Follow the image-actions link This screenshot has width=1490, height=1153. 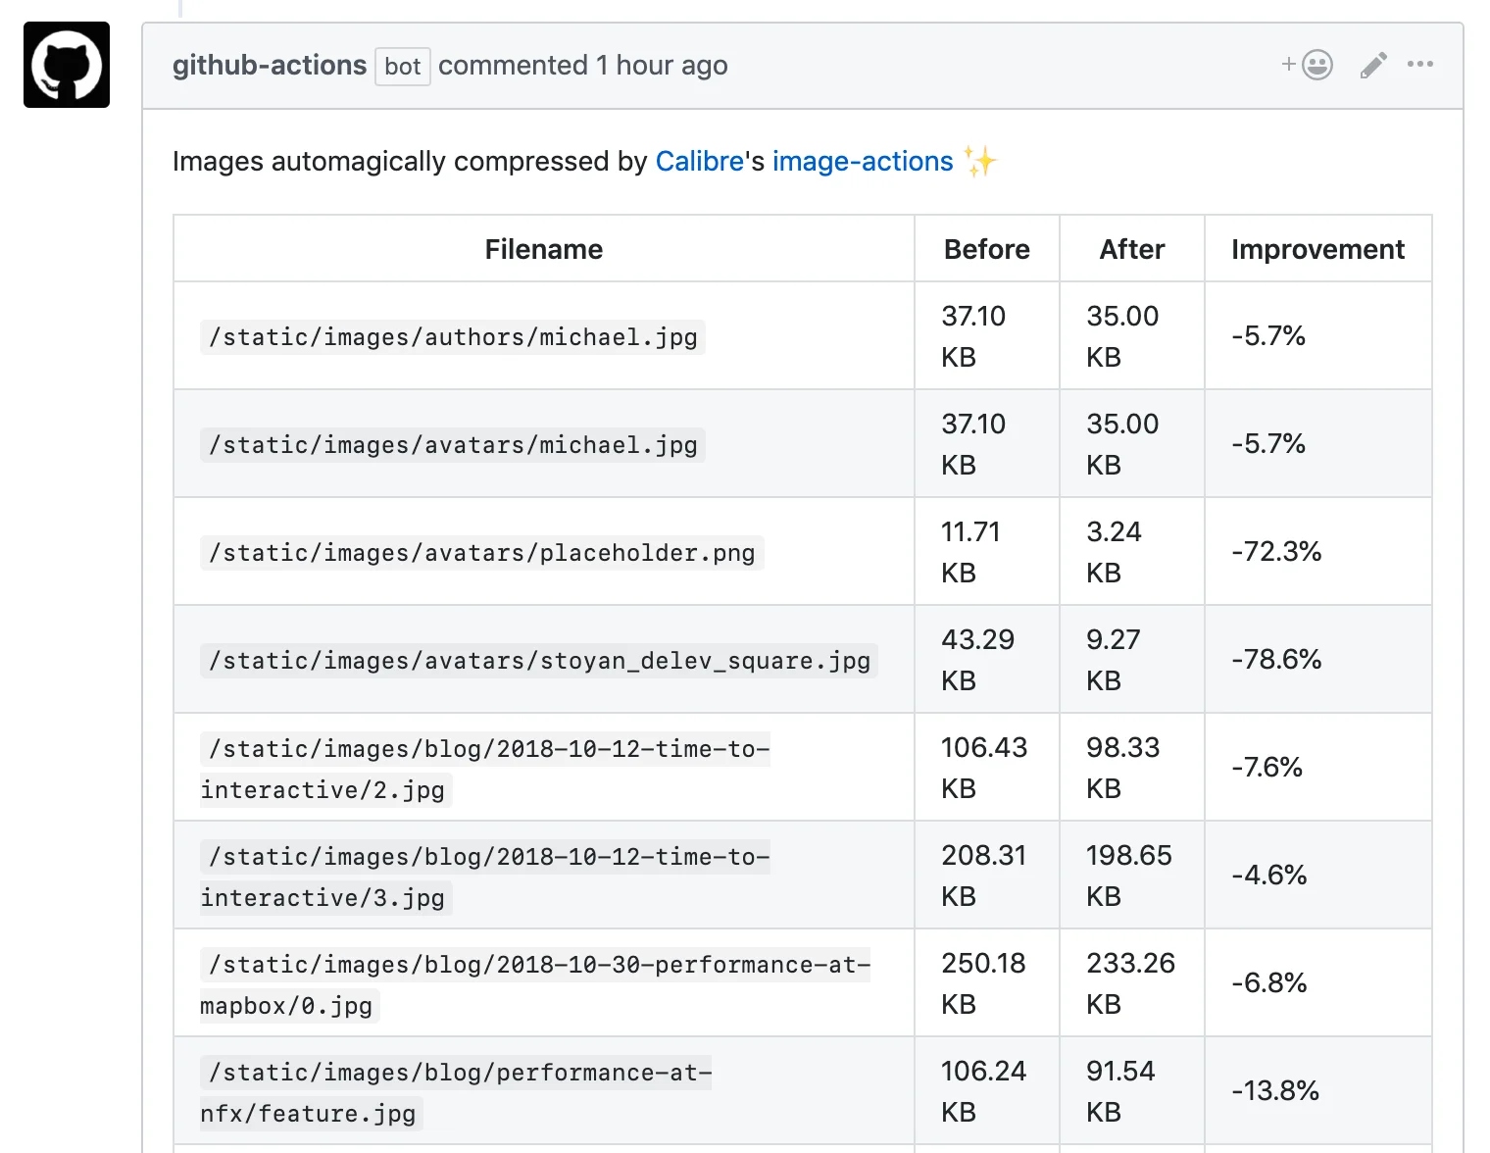[863, 161]
